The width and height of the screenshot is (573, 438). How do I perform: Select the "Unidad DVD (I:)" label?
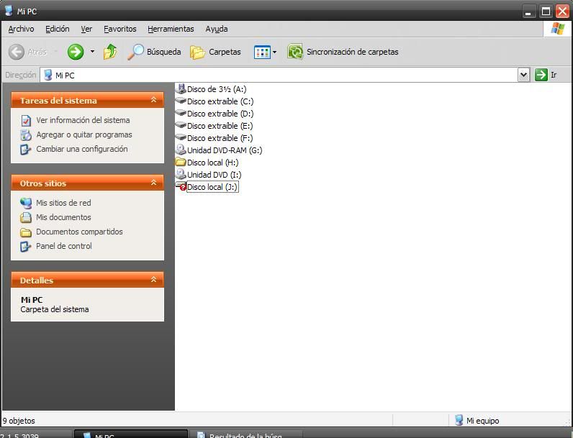pos(214,175)
